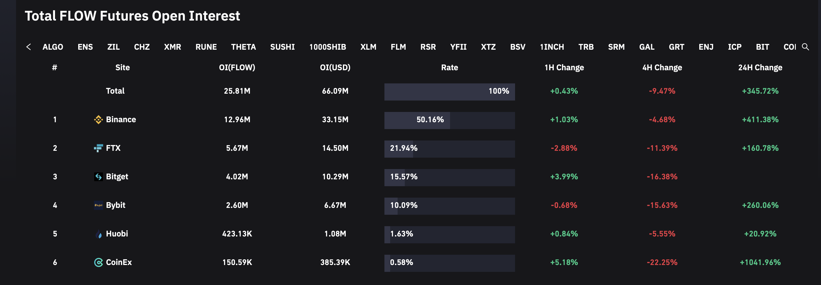The image size is (821, 285).
Task: Choose the THETA coin tab
Action: [243, 47]
